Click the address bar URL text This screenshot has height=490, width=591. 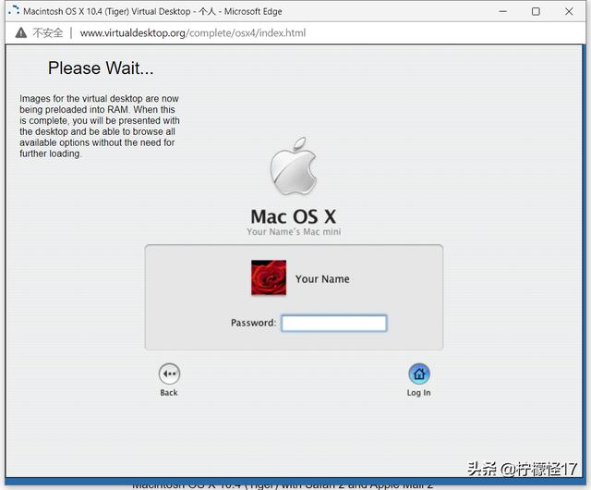pyautogui.click(x=193, y=33)
